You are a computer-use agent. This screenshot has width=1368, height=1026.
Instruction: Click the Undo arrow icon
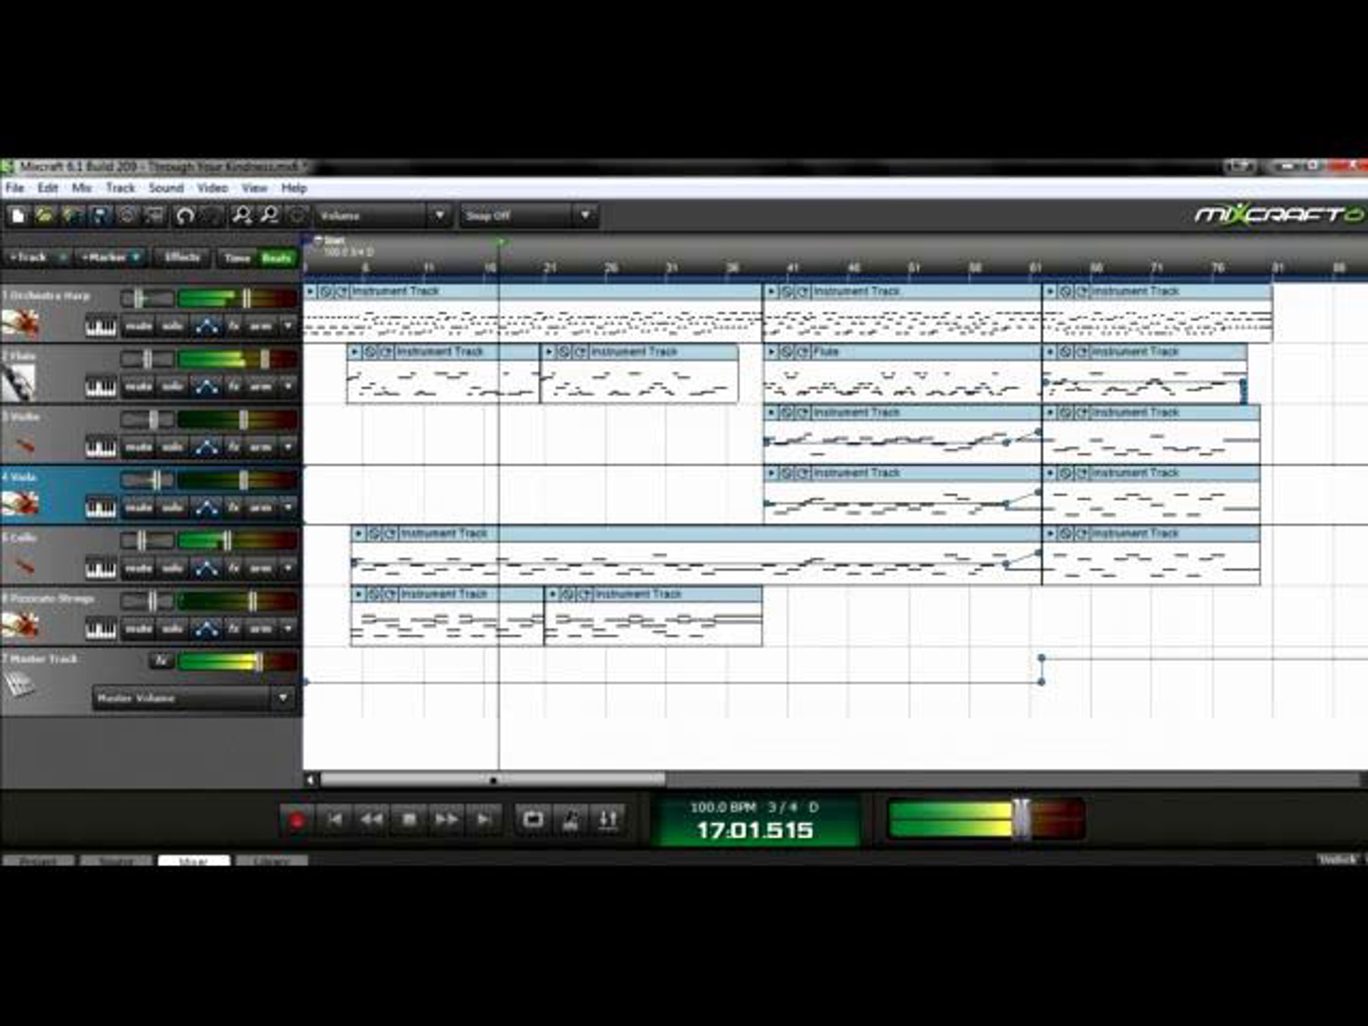185,215
